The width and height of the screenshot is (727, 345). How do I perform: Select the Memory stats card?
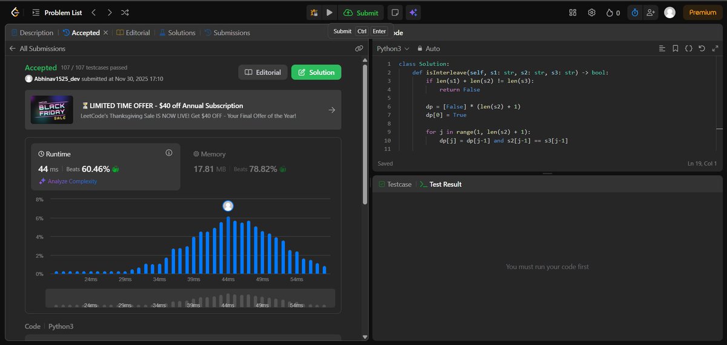pos(261,166)
